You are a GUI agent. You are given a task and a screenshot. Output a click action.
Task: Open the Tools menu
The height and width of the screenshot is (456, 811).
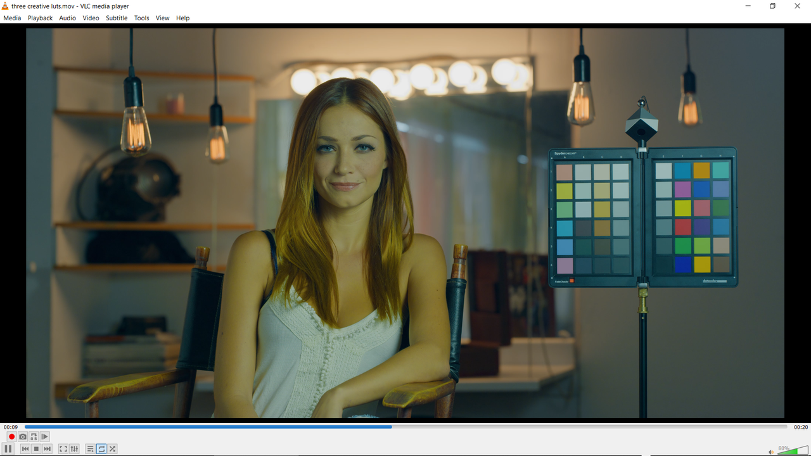point(141,18)
